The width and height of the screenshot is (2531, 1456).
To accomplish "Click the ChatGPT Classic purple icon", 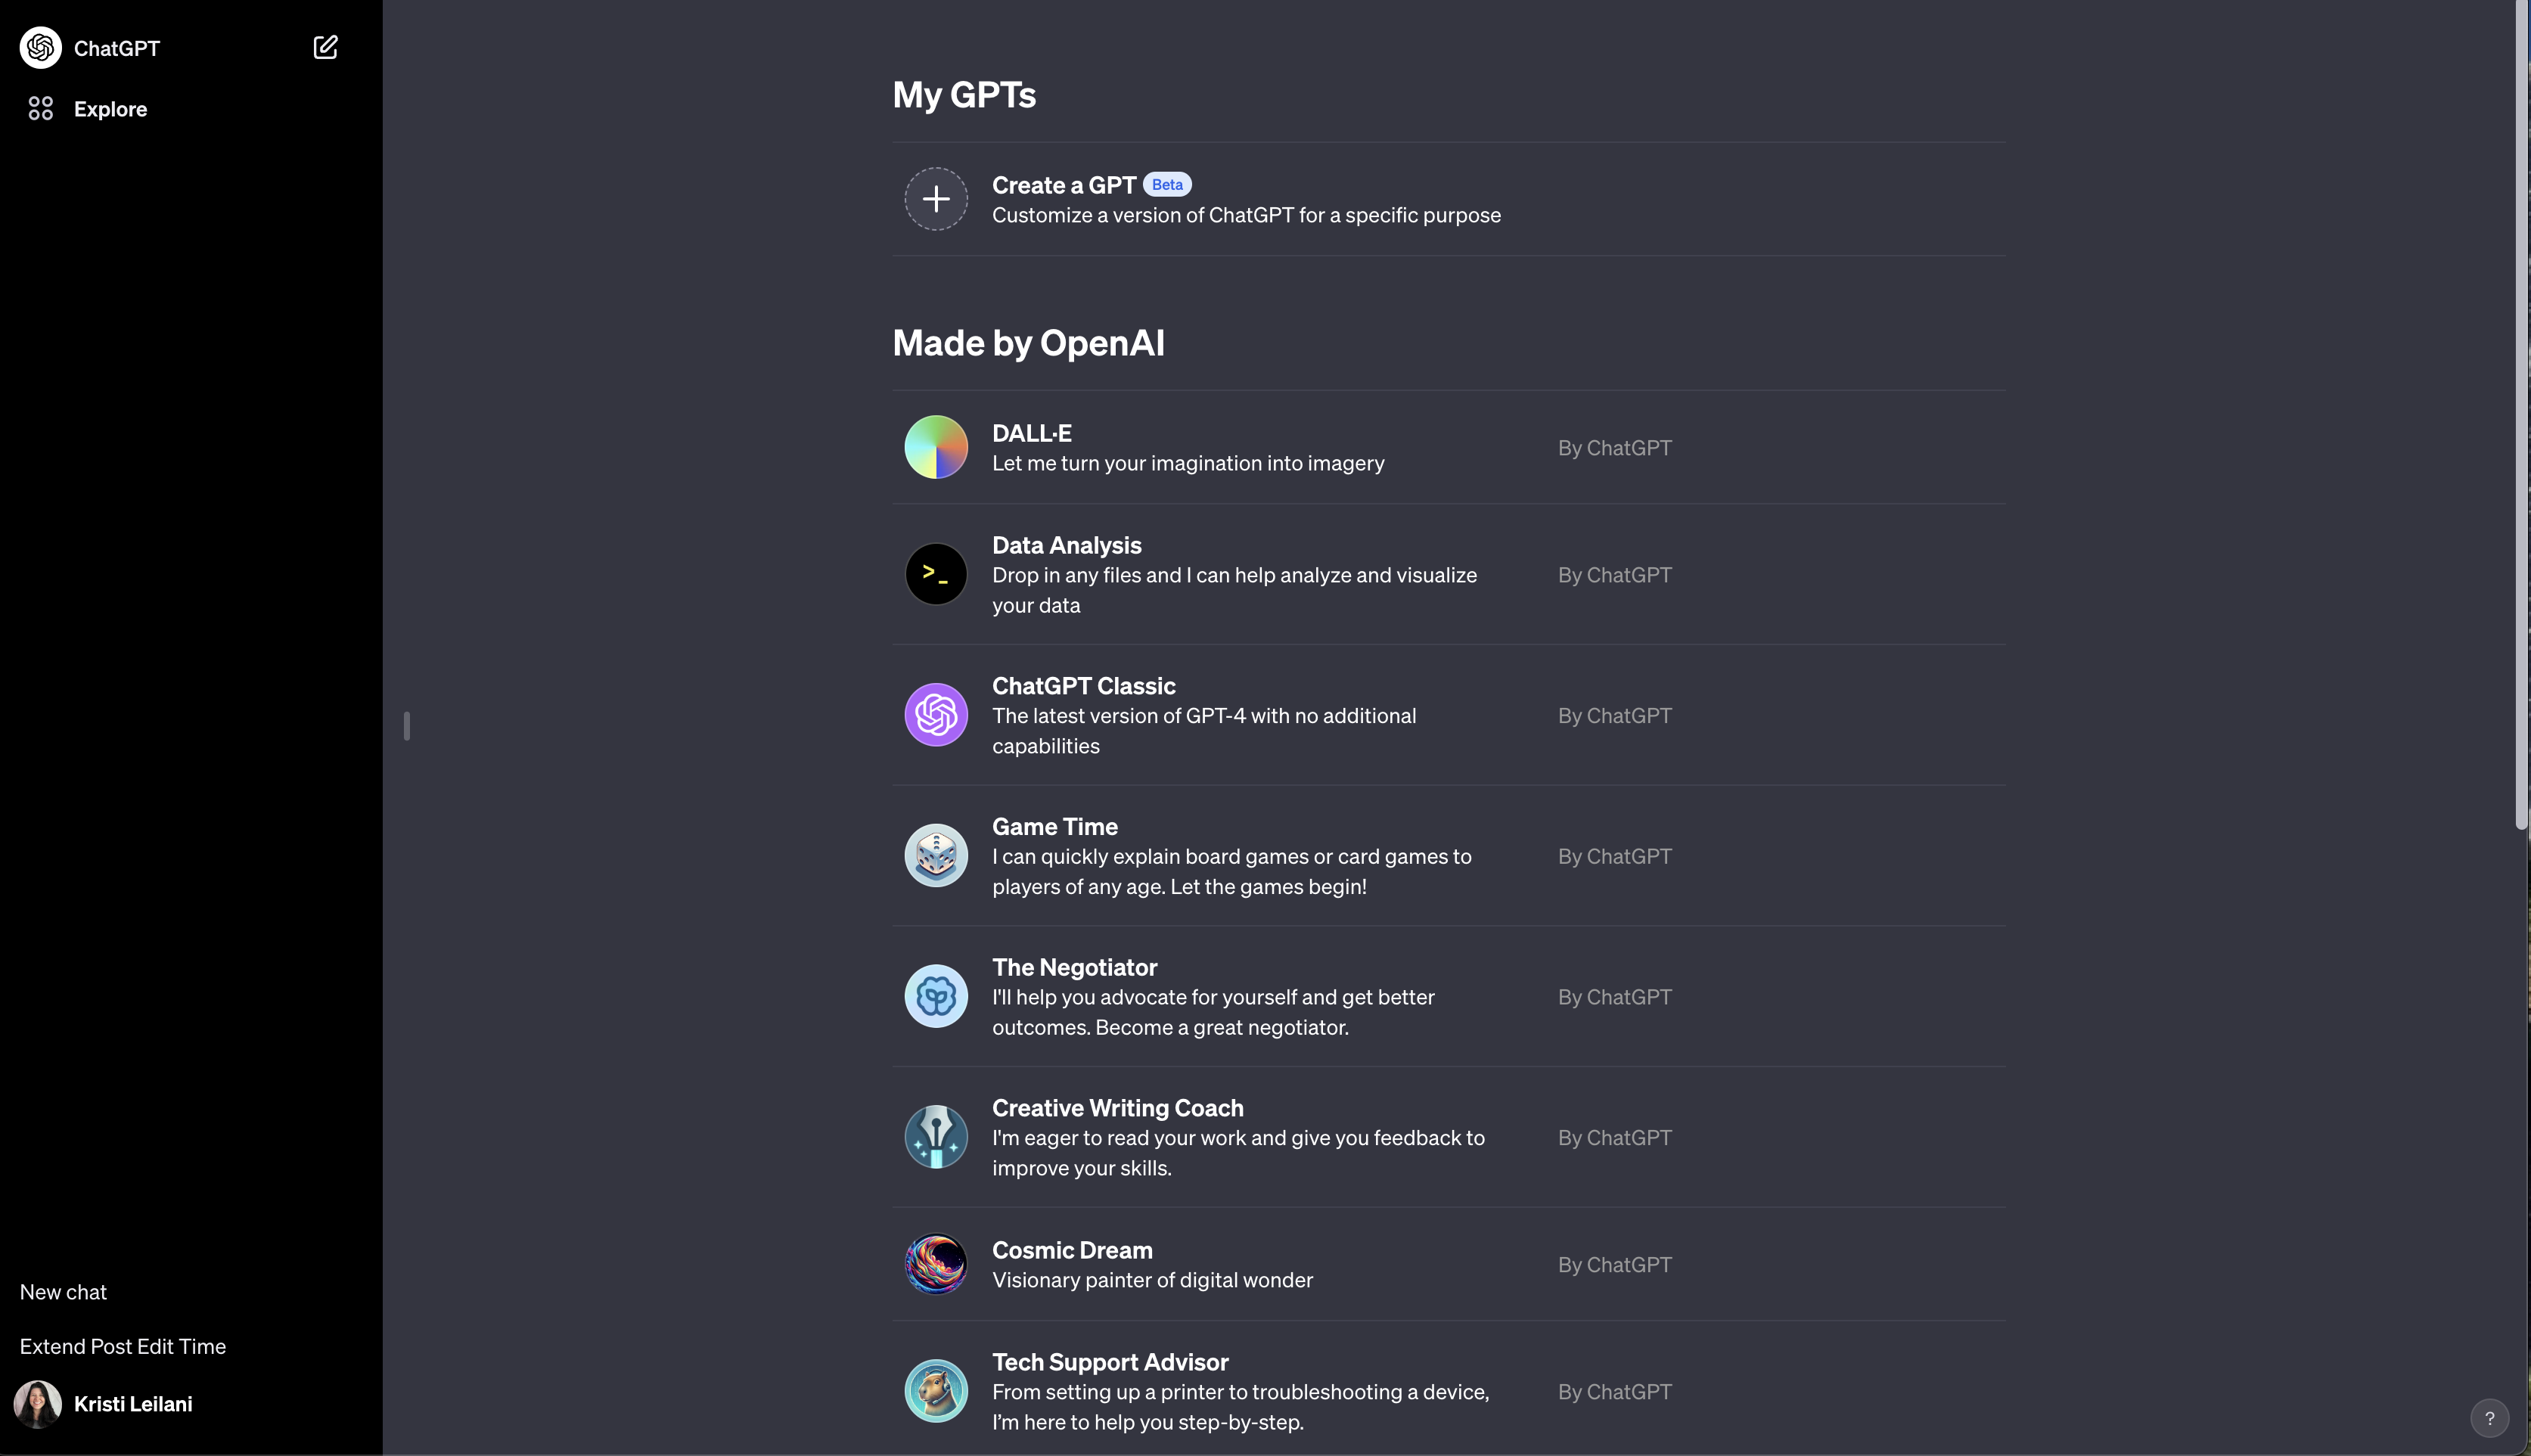I will 936,715.
